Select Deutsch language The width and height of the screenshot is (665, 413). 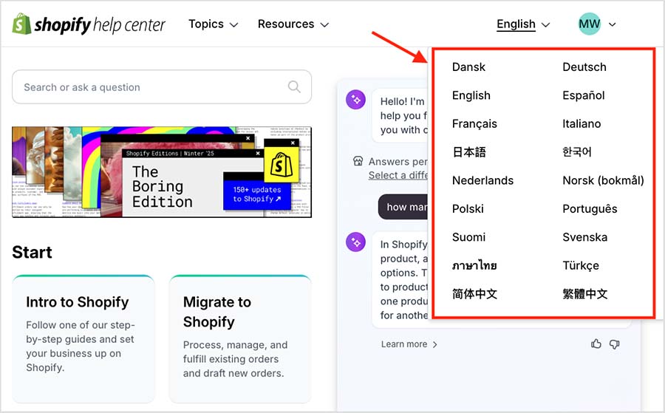[x=584, y=67]
